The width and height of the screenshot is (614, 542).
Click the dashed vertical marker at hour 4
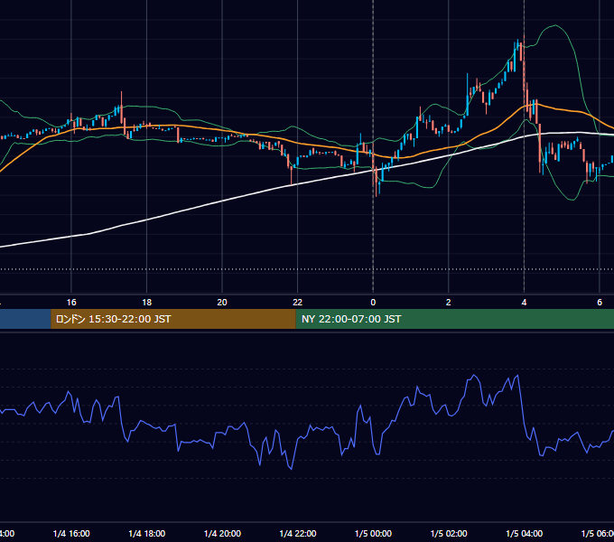(x=524, y=147)
